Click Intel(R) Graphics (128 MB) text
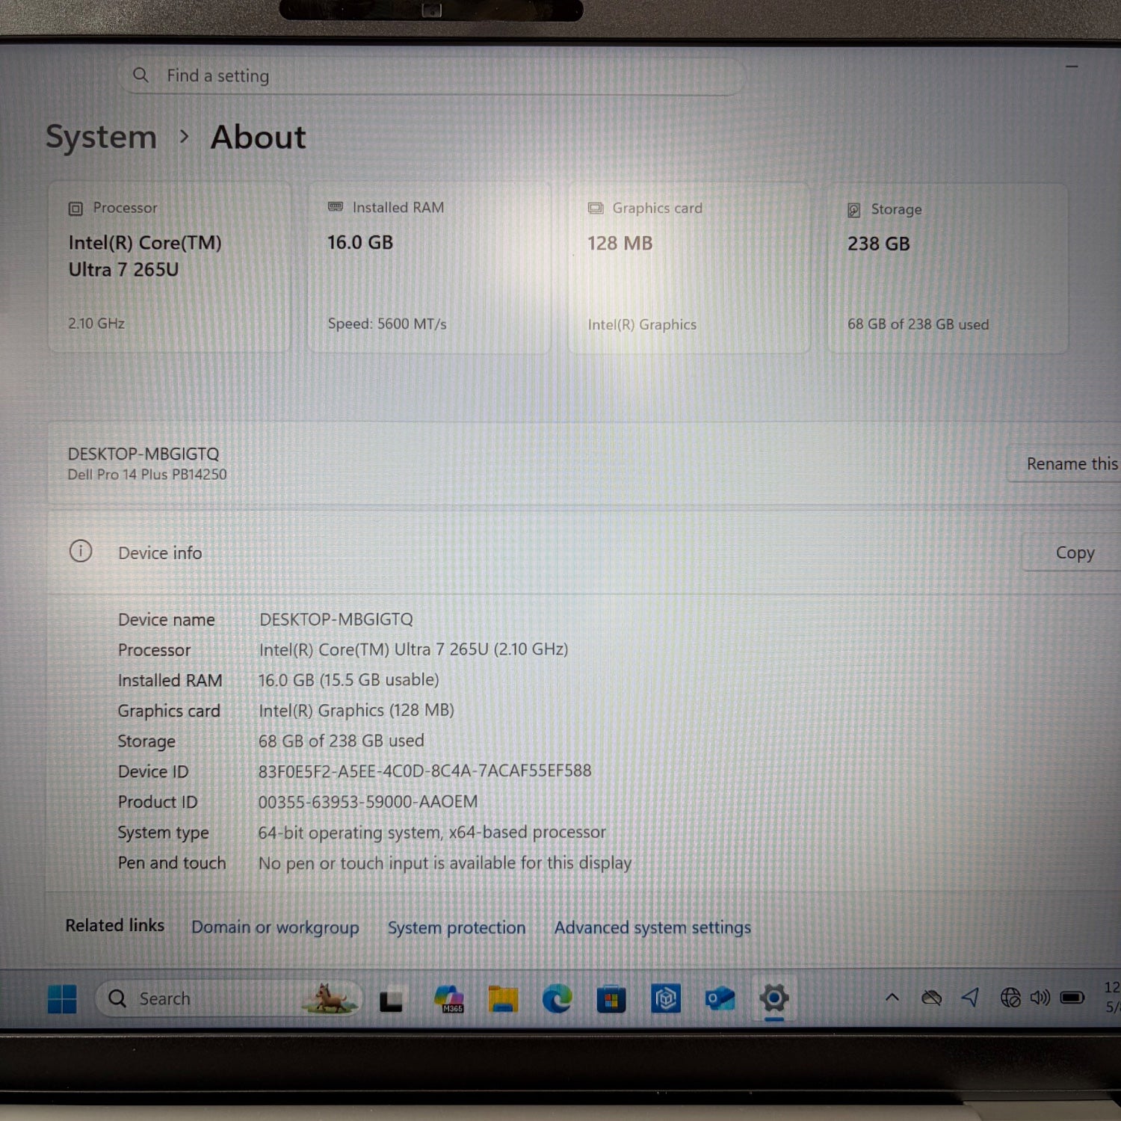 point(356,710)
